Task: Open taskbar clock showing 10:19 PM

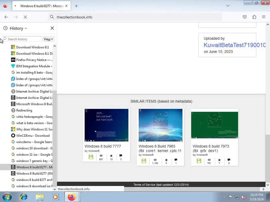Action: point(257,197)
